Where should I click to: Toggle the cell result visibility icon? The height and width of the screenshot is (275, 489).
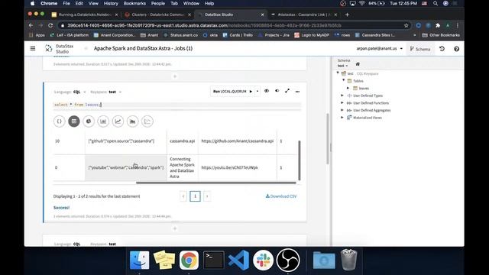pos(277,91)
